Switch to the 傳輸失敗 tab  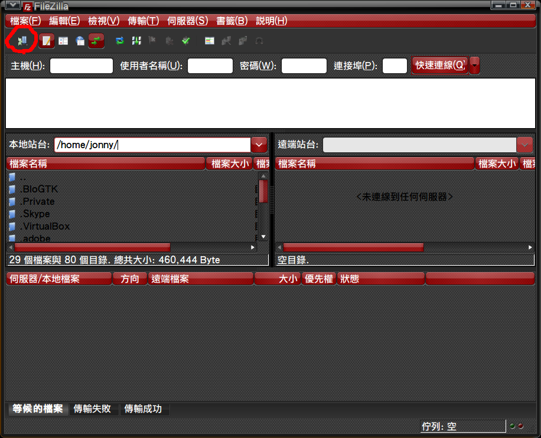(x=93, y=409)
